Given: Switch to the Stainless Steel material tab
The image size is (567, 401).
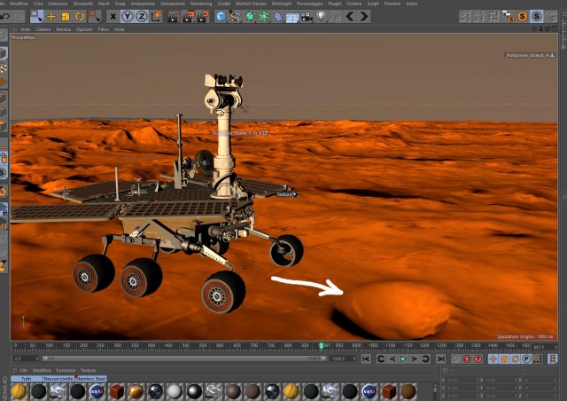Looking at the screenshot, I should (x=90, y=379).
